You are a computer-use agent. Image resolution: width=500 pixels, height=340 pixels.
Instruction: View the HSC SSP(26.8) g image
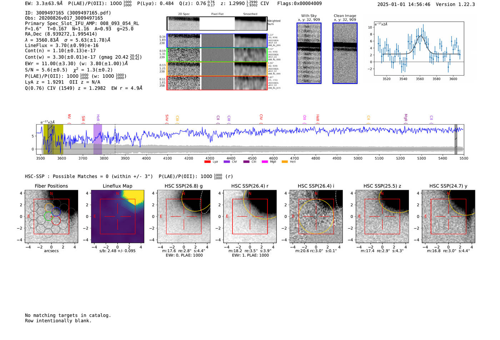coord(184,217)
